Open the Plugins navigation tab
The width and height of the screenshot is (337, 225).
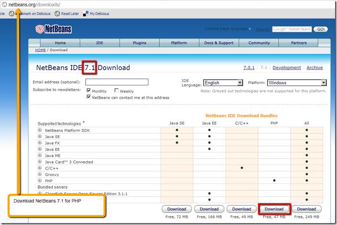(139, 43)
